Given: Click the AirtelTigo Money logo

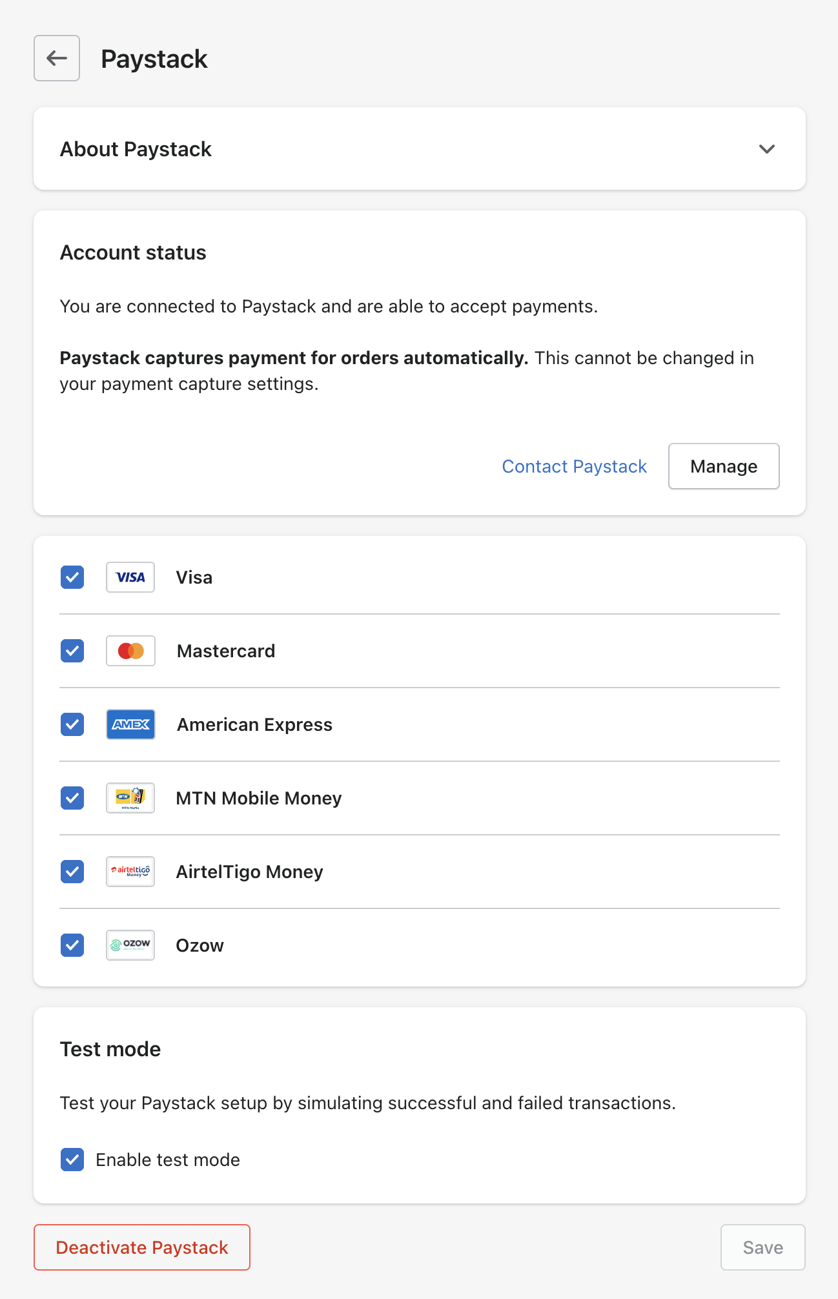Looking at the screenshot, I should click(130, 872).
